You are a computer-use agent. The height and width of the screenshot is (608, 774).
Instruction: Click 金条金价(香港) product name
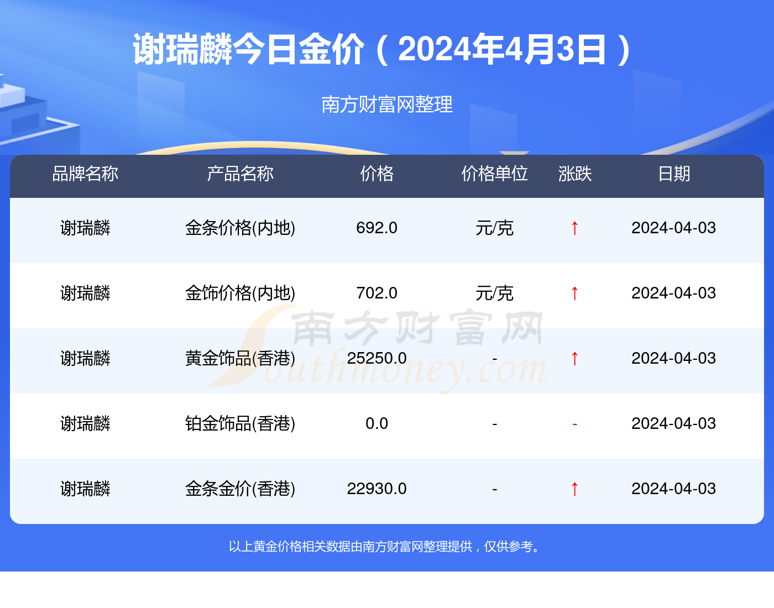tap(240, 489)
